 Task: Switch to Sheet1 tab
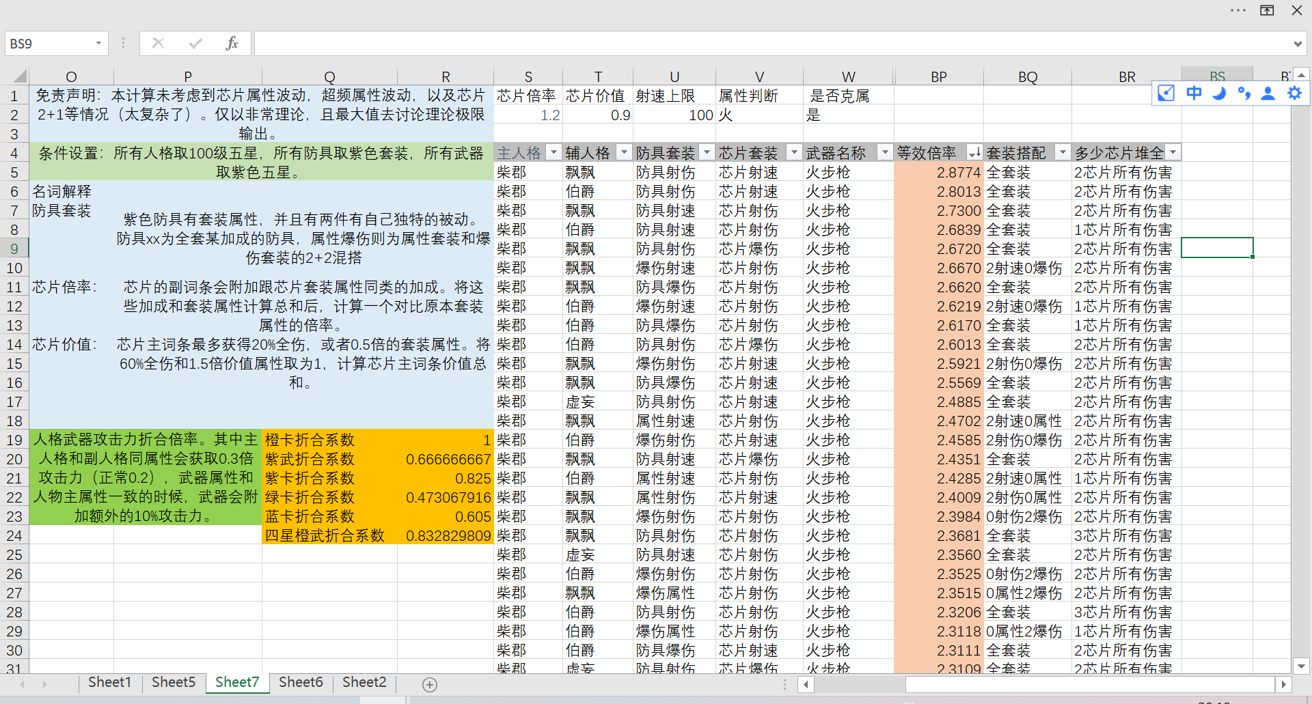pos(109,682)
